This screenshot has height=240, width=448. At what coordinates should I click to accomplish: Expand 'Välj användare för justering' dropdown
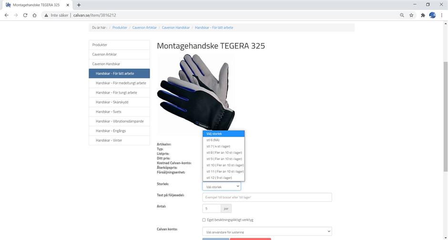(267, 232)
